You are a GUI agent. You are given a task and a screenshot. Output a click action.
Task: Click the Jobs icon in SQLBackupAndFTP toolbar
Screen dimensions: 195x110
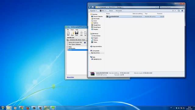pos(81,33)
